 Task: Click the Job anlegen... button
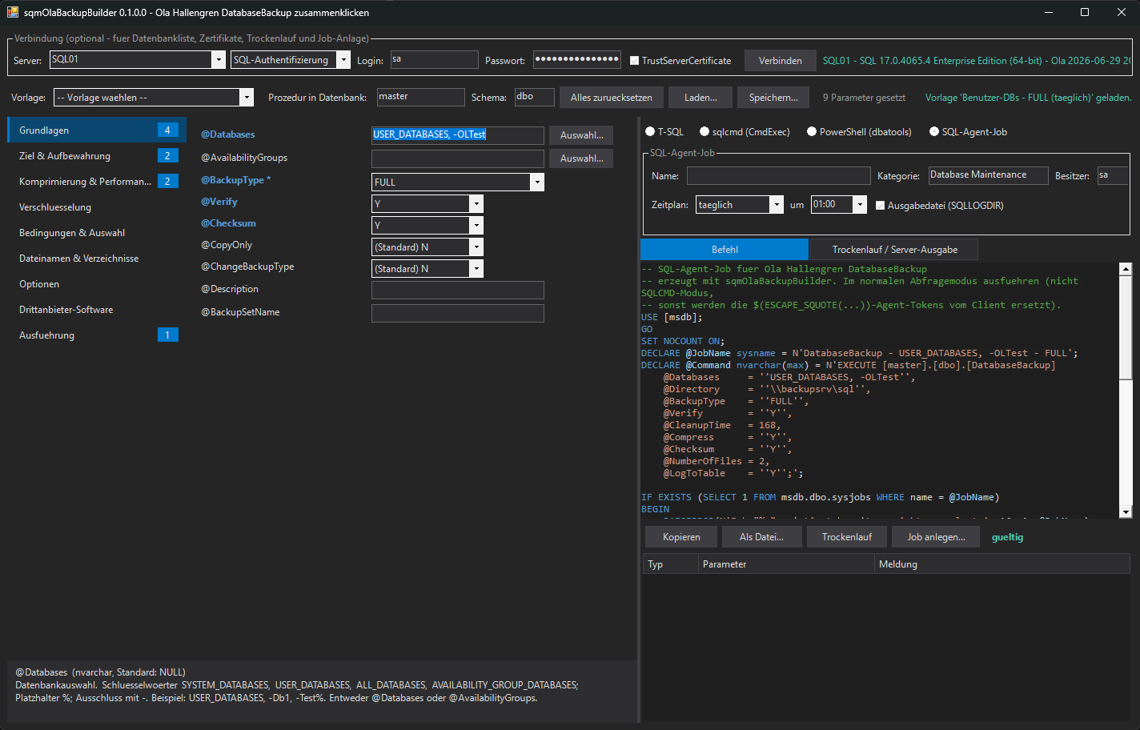(936, 536)
